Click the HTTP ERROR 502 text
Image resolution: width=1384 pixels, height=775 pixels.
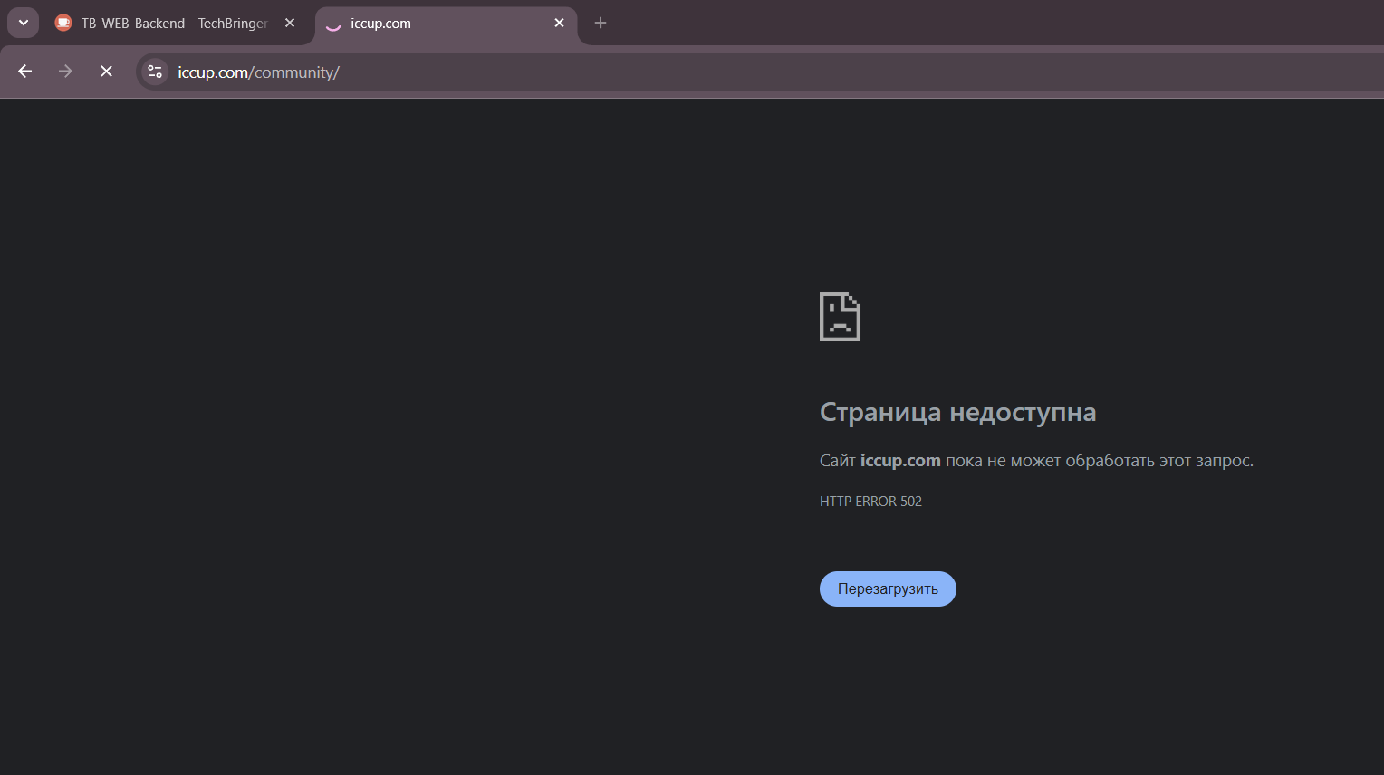[x=870, y=502]
